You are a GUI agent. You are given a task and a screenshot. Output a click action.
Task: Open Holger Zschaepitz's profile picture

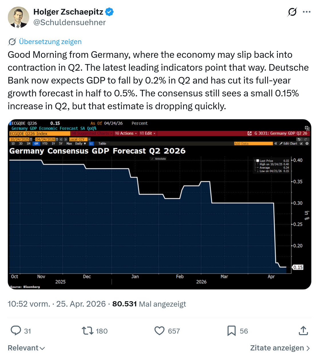[x=18, y=17]
